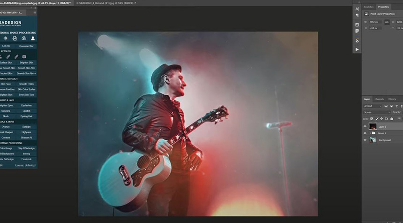Switch to the Swatches tab
Image resolution: width=403 pixels, height=223 pixels.
369,7
